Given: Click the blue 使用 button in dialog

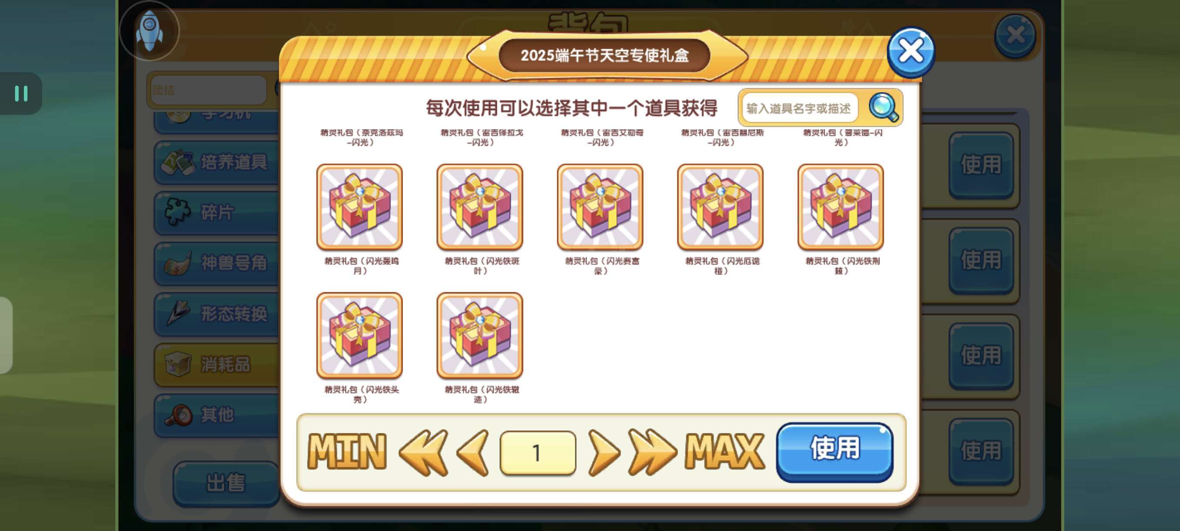Looking at the screenshot, I should [x=835, y=452].
